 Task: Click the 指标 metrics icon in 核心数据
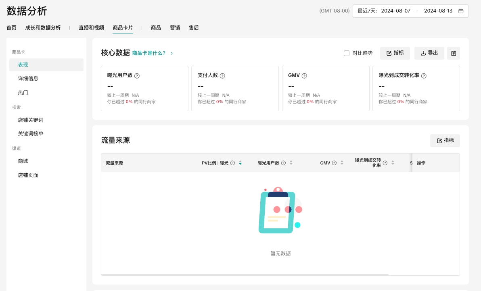(x=389, y=53)
